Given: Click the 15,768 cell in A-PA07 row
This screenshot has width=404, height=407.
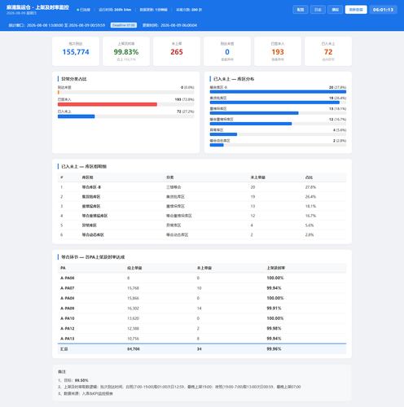Looking at the screenshot, I should pos(133,288).
